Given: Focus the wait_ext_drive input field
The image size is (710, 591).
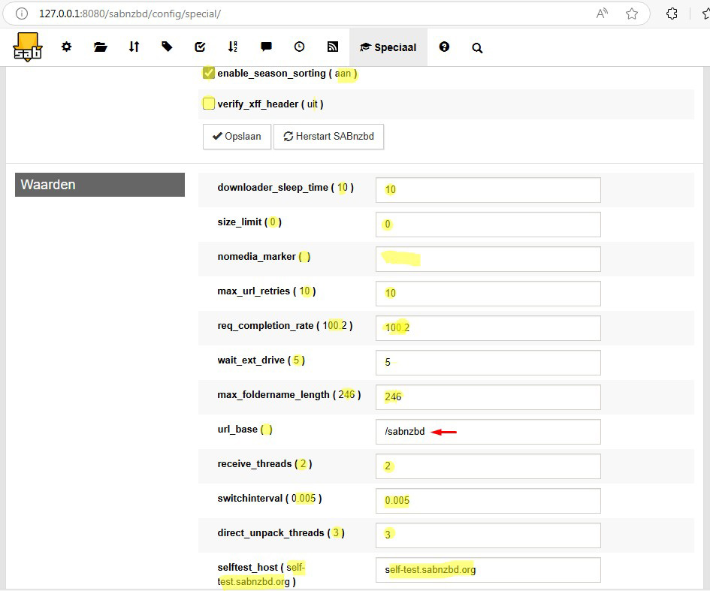Looking at the screenshot, I should [x=488, y=363].
